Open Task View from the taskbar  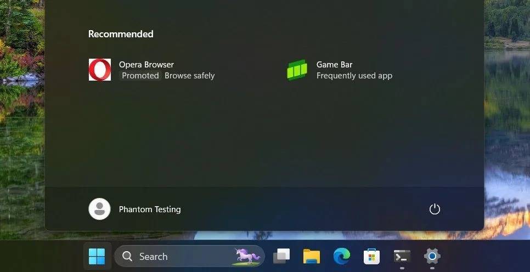[x=281, y=257]
